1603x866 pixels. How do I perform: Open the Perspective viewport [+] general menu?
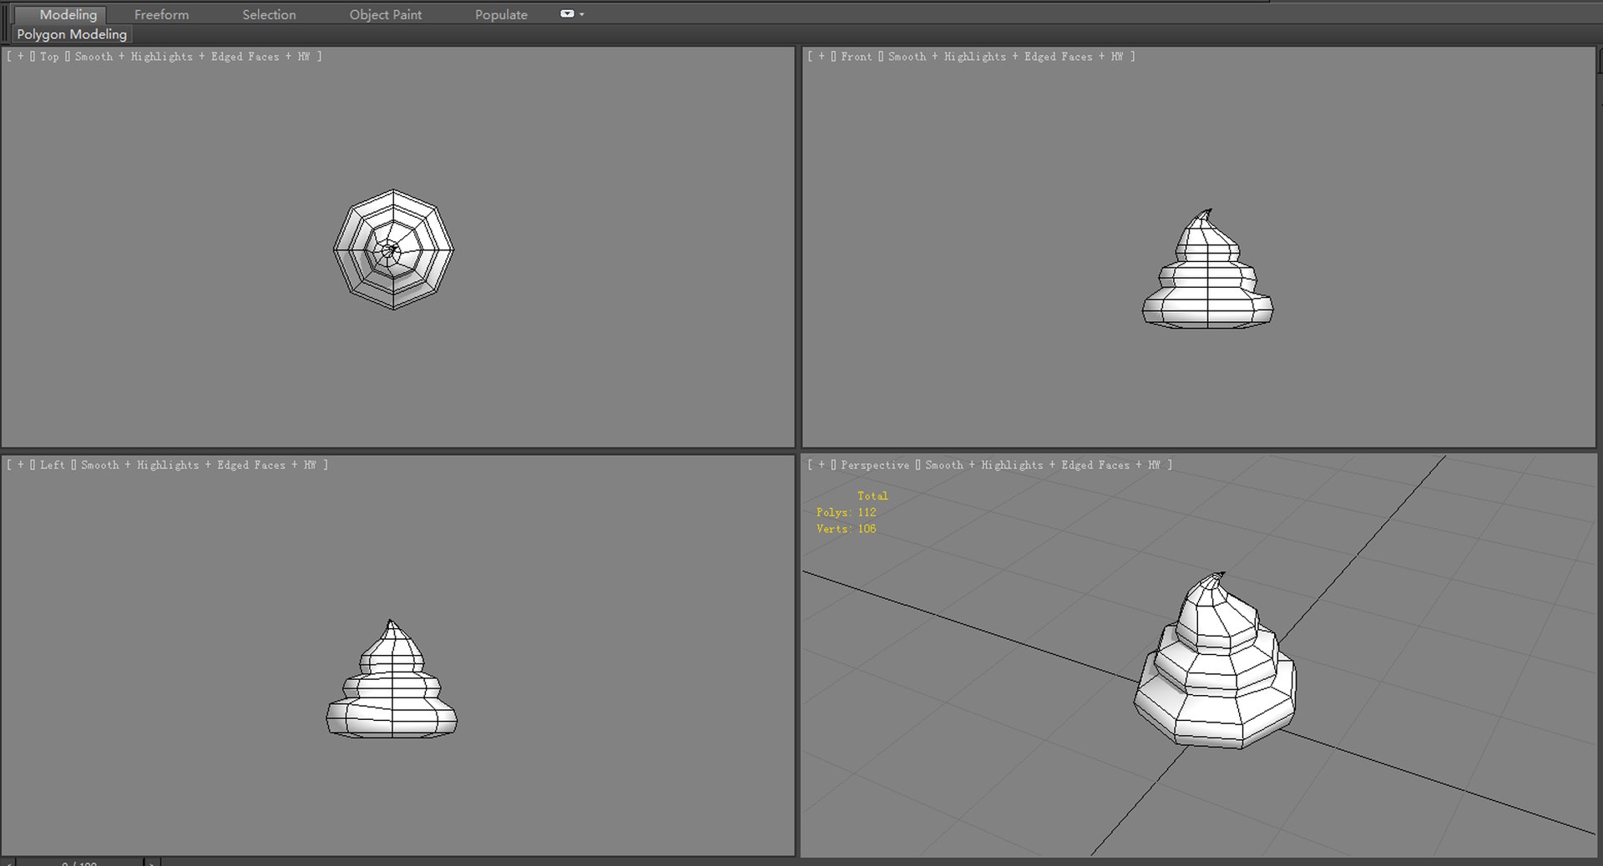click(x=822, y=466)
